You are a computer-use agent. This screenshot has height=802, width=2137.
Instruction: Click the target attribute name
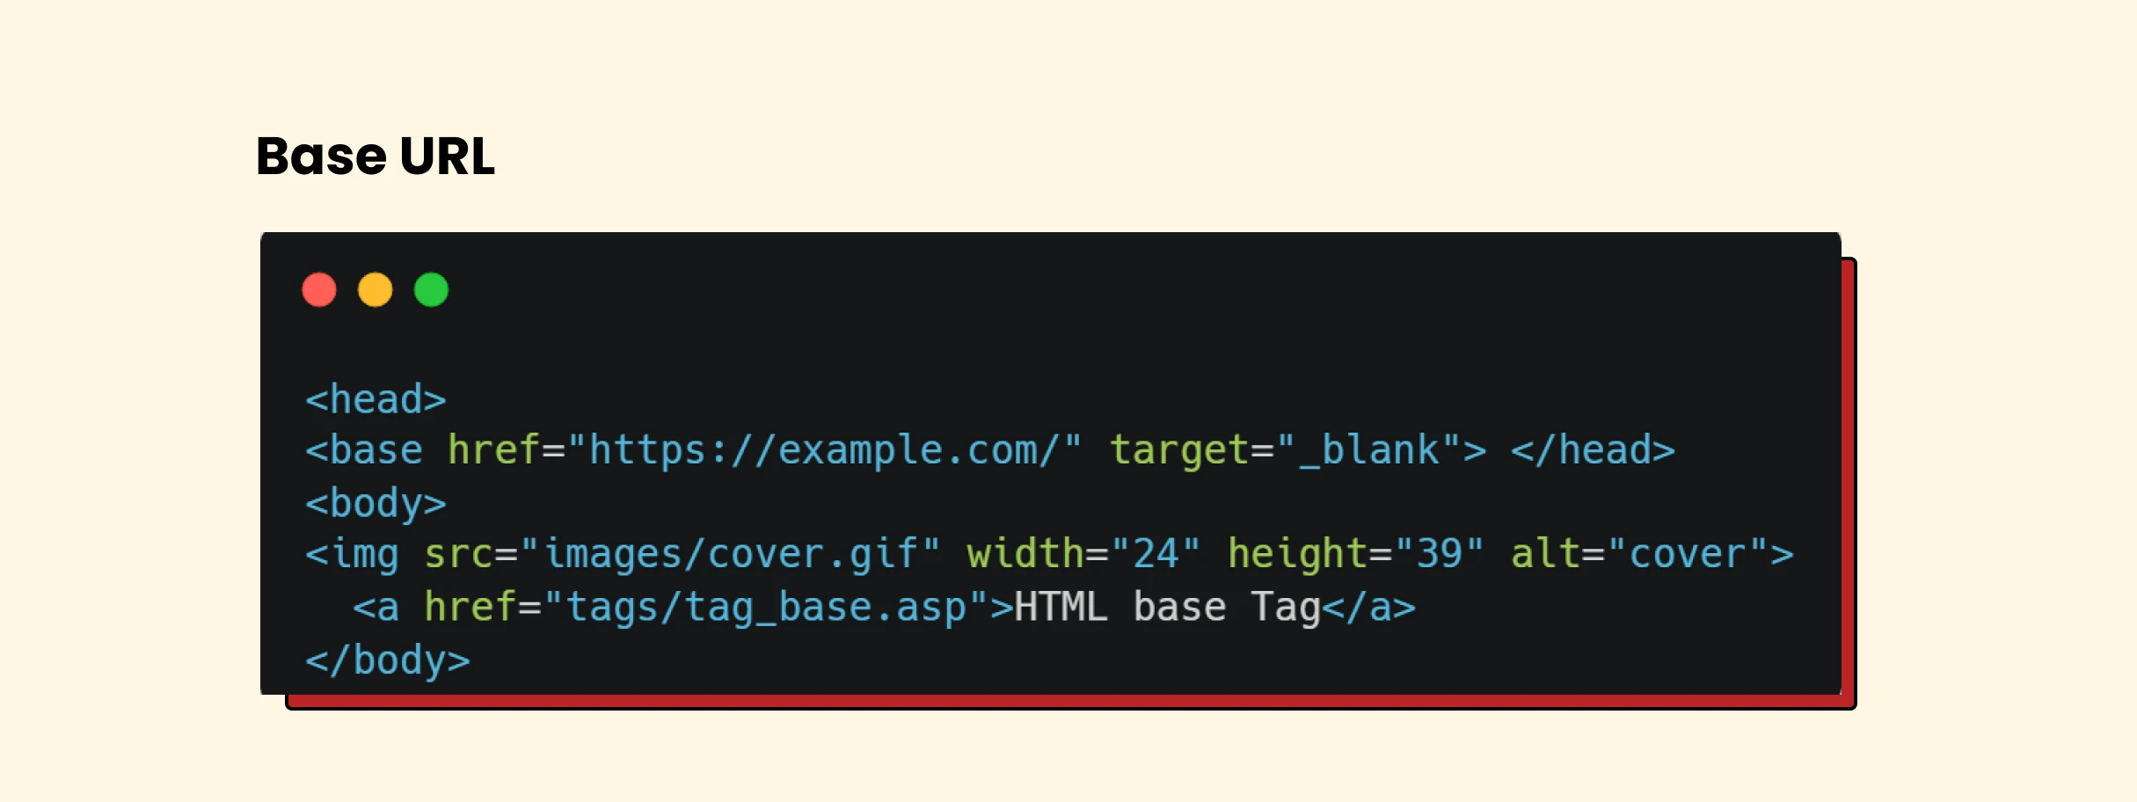[1179, 450]
